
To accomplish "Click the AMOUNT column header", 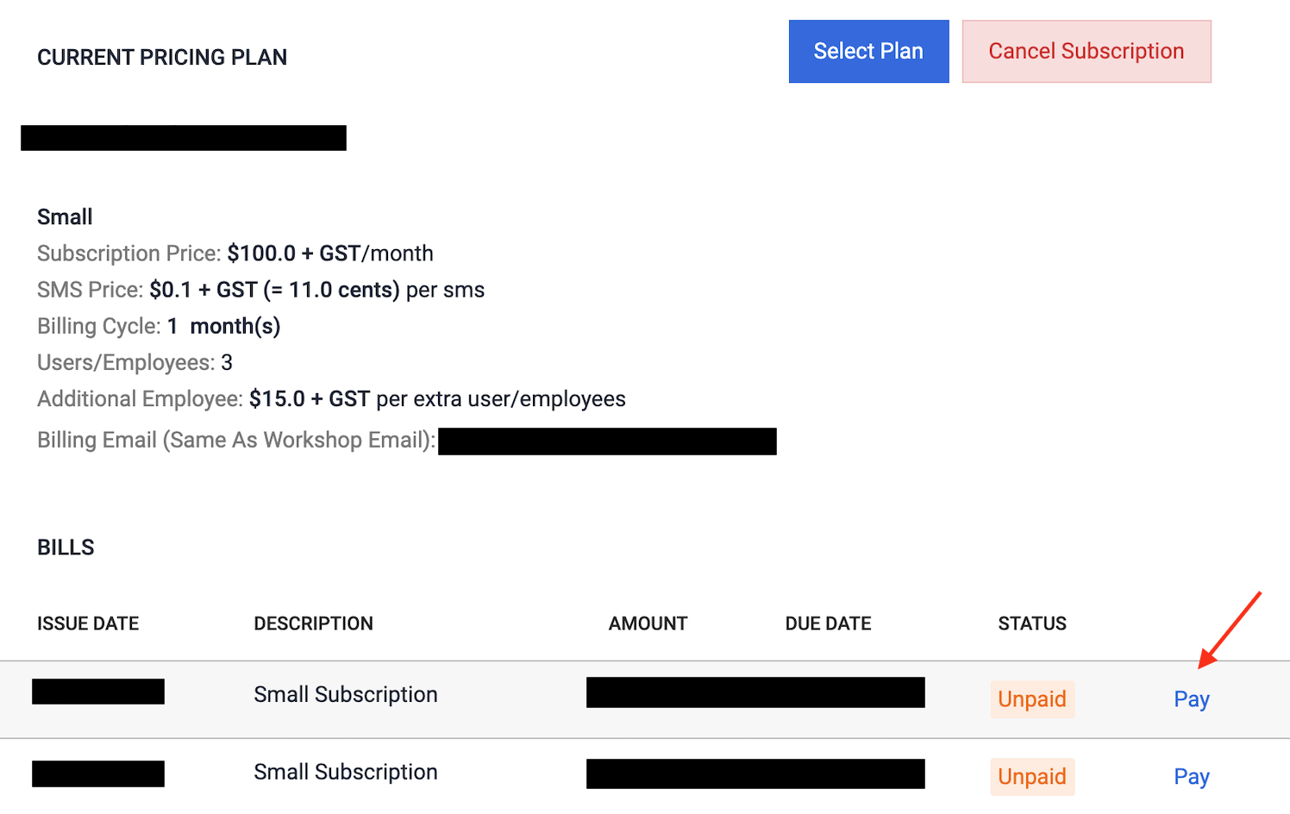I will [x=648, y=623].
